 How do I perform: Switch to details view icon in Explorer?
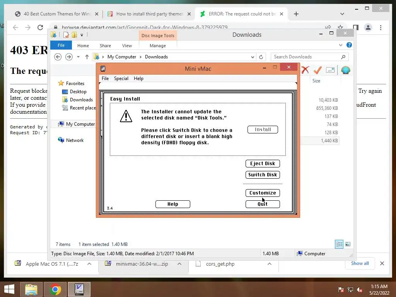[339, 244]
